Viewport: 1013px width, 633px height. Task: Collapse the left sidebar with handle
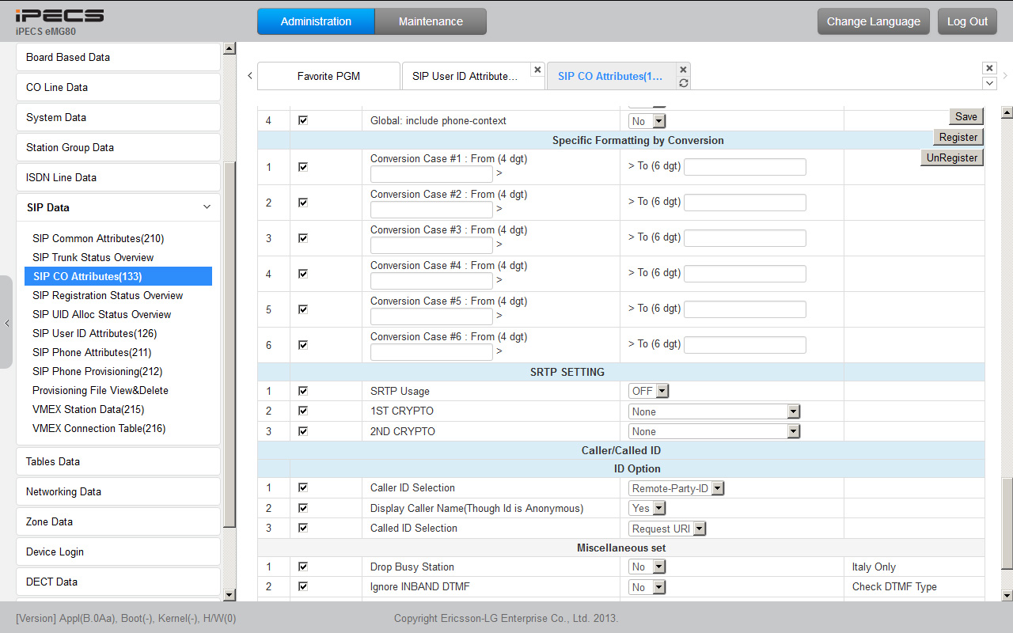click(6, 323)
